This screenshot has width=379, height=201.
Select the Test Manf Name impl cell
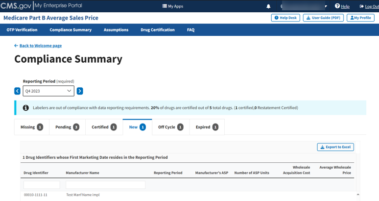point(83,195)
